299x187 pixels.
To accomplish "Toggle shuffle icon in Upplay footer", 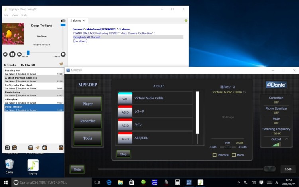I will coord(14,148).
